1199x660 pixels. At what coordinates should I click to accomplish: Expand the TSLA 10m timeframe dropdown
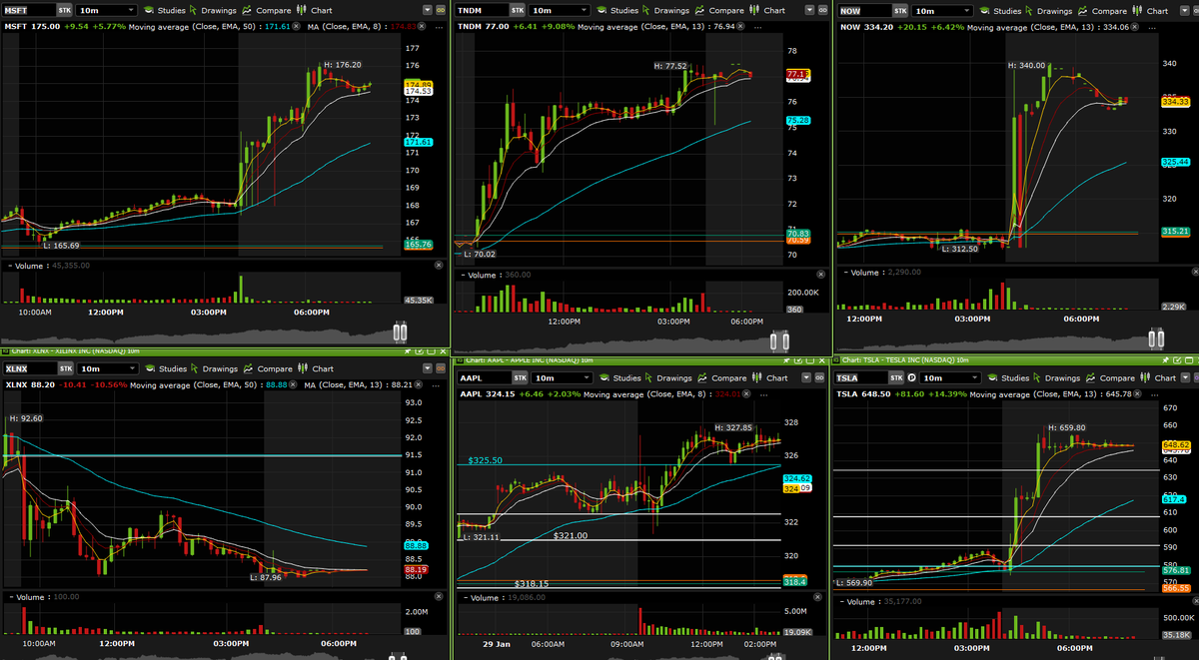950,378
